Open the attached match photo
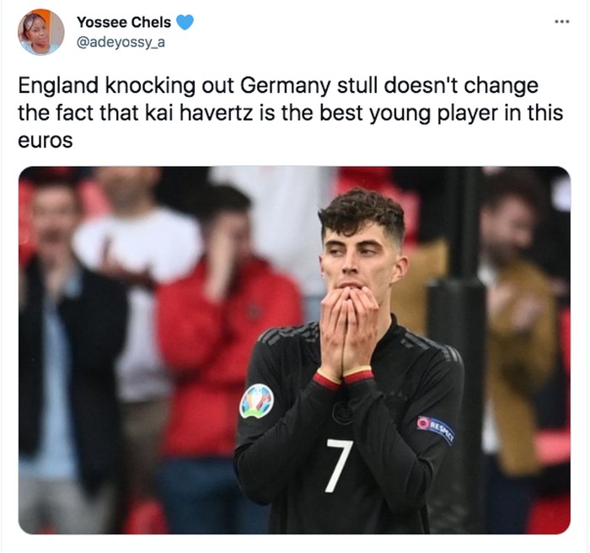The image size is (590, 553). click(294, 350)
